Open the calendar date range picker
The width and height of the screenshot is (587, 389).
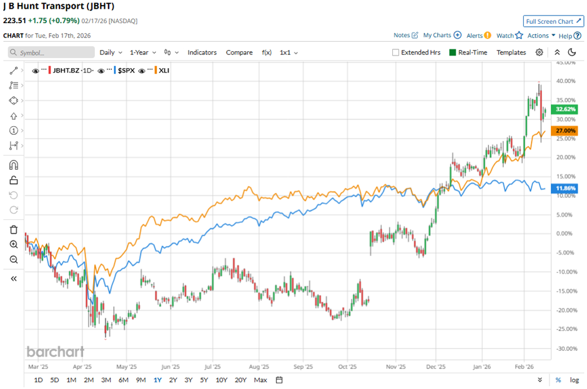[x=279, y=380]
